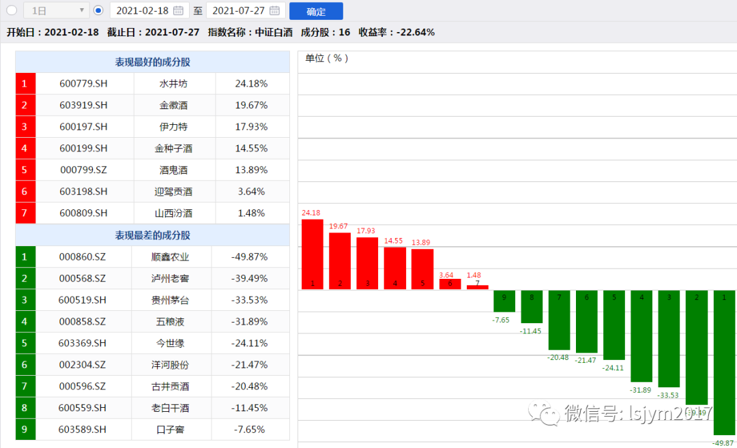Open the start date calendar picker icon
The height and width of the screenshot is (448, 737).
178,10
